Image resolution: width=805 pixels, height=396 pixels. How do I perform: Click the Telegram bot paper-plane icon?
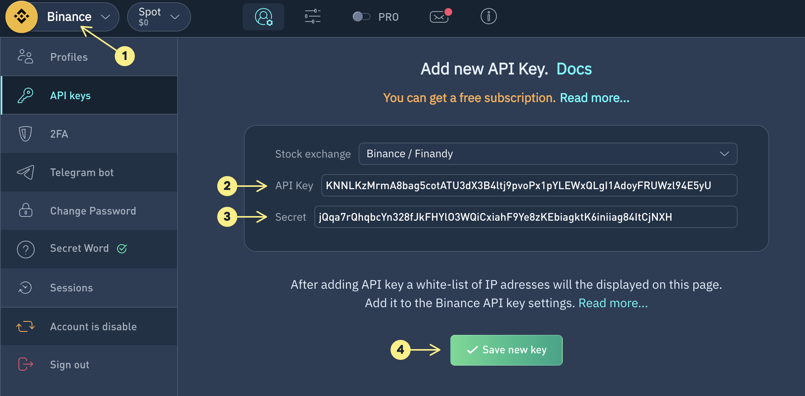point(25,172)
